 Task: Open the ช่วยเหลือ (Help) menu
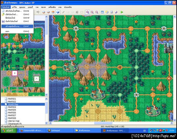coord(68,7)
